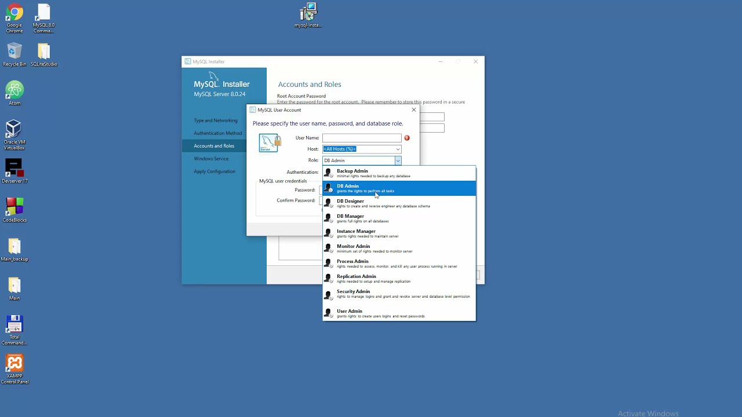
Task: Click 'Root Account Password' label
Action: coord(301,96)
